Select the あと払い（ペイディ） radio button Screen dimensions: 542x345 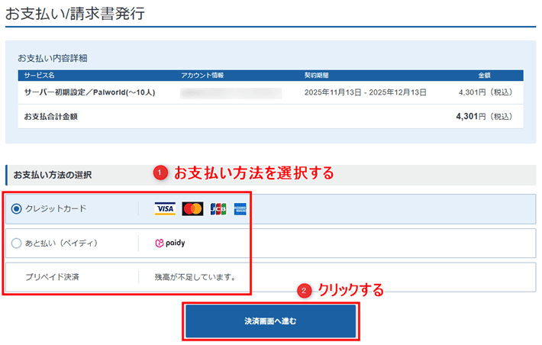pos(16,243)
